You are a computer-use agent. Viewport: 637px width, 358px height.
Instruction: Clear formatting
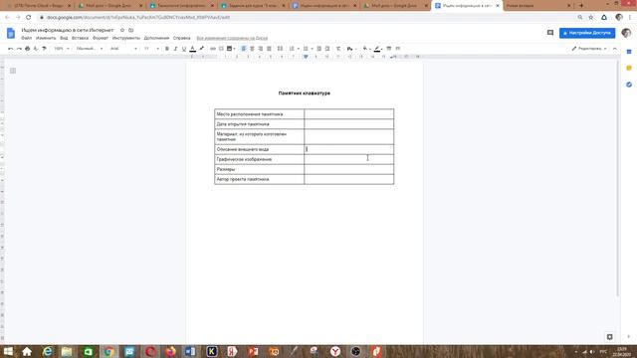point(338,49)
